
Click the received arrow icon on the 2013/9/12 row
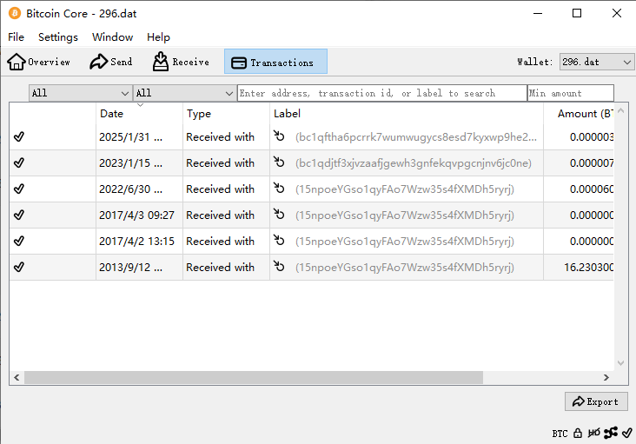coord(279,267)
